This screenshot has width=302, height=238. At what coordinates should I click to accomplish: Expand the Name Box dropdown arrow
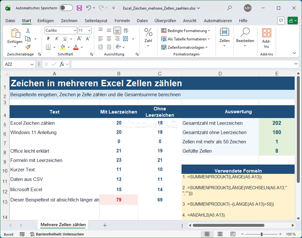tap(32, 64)
